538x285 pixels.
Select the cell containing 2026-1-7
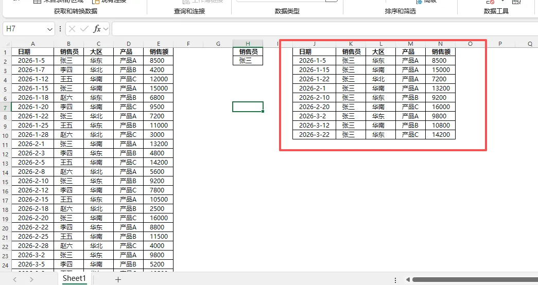tap(32, 69)
